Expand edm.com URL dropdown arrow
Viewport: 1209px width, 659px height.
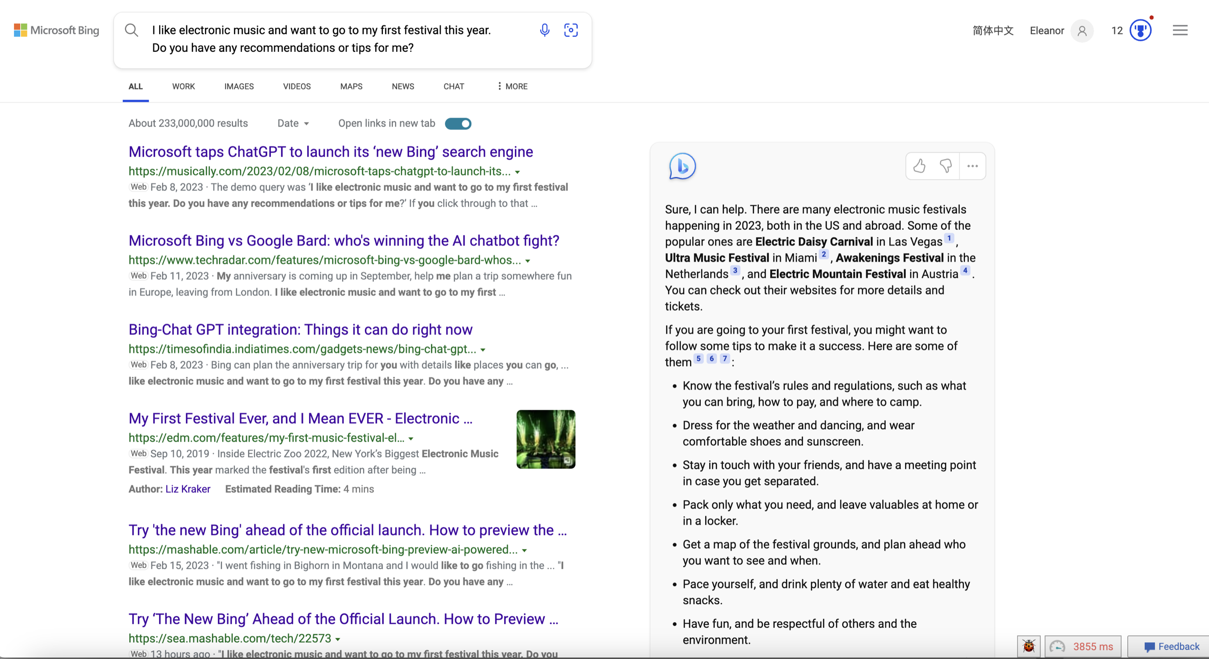pos(411,439)
